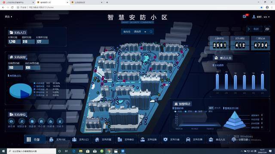The height and width of the screenshot is (154, 275).
Task: Click the 门禁记录 counter card 4734
Action: [x=261, y=44]
